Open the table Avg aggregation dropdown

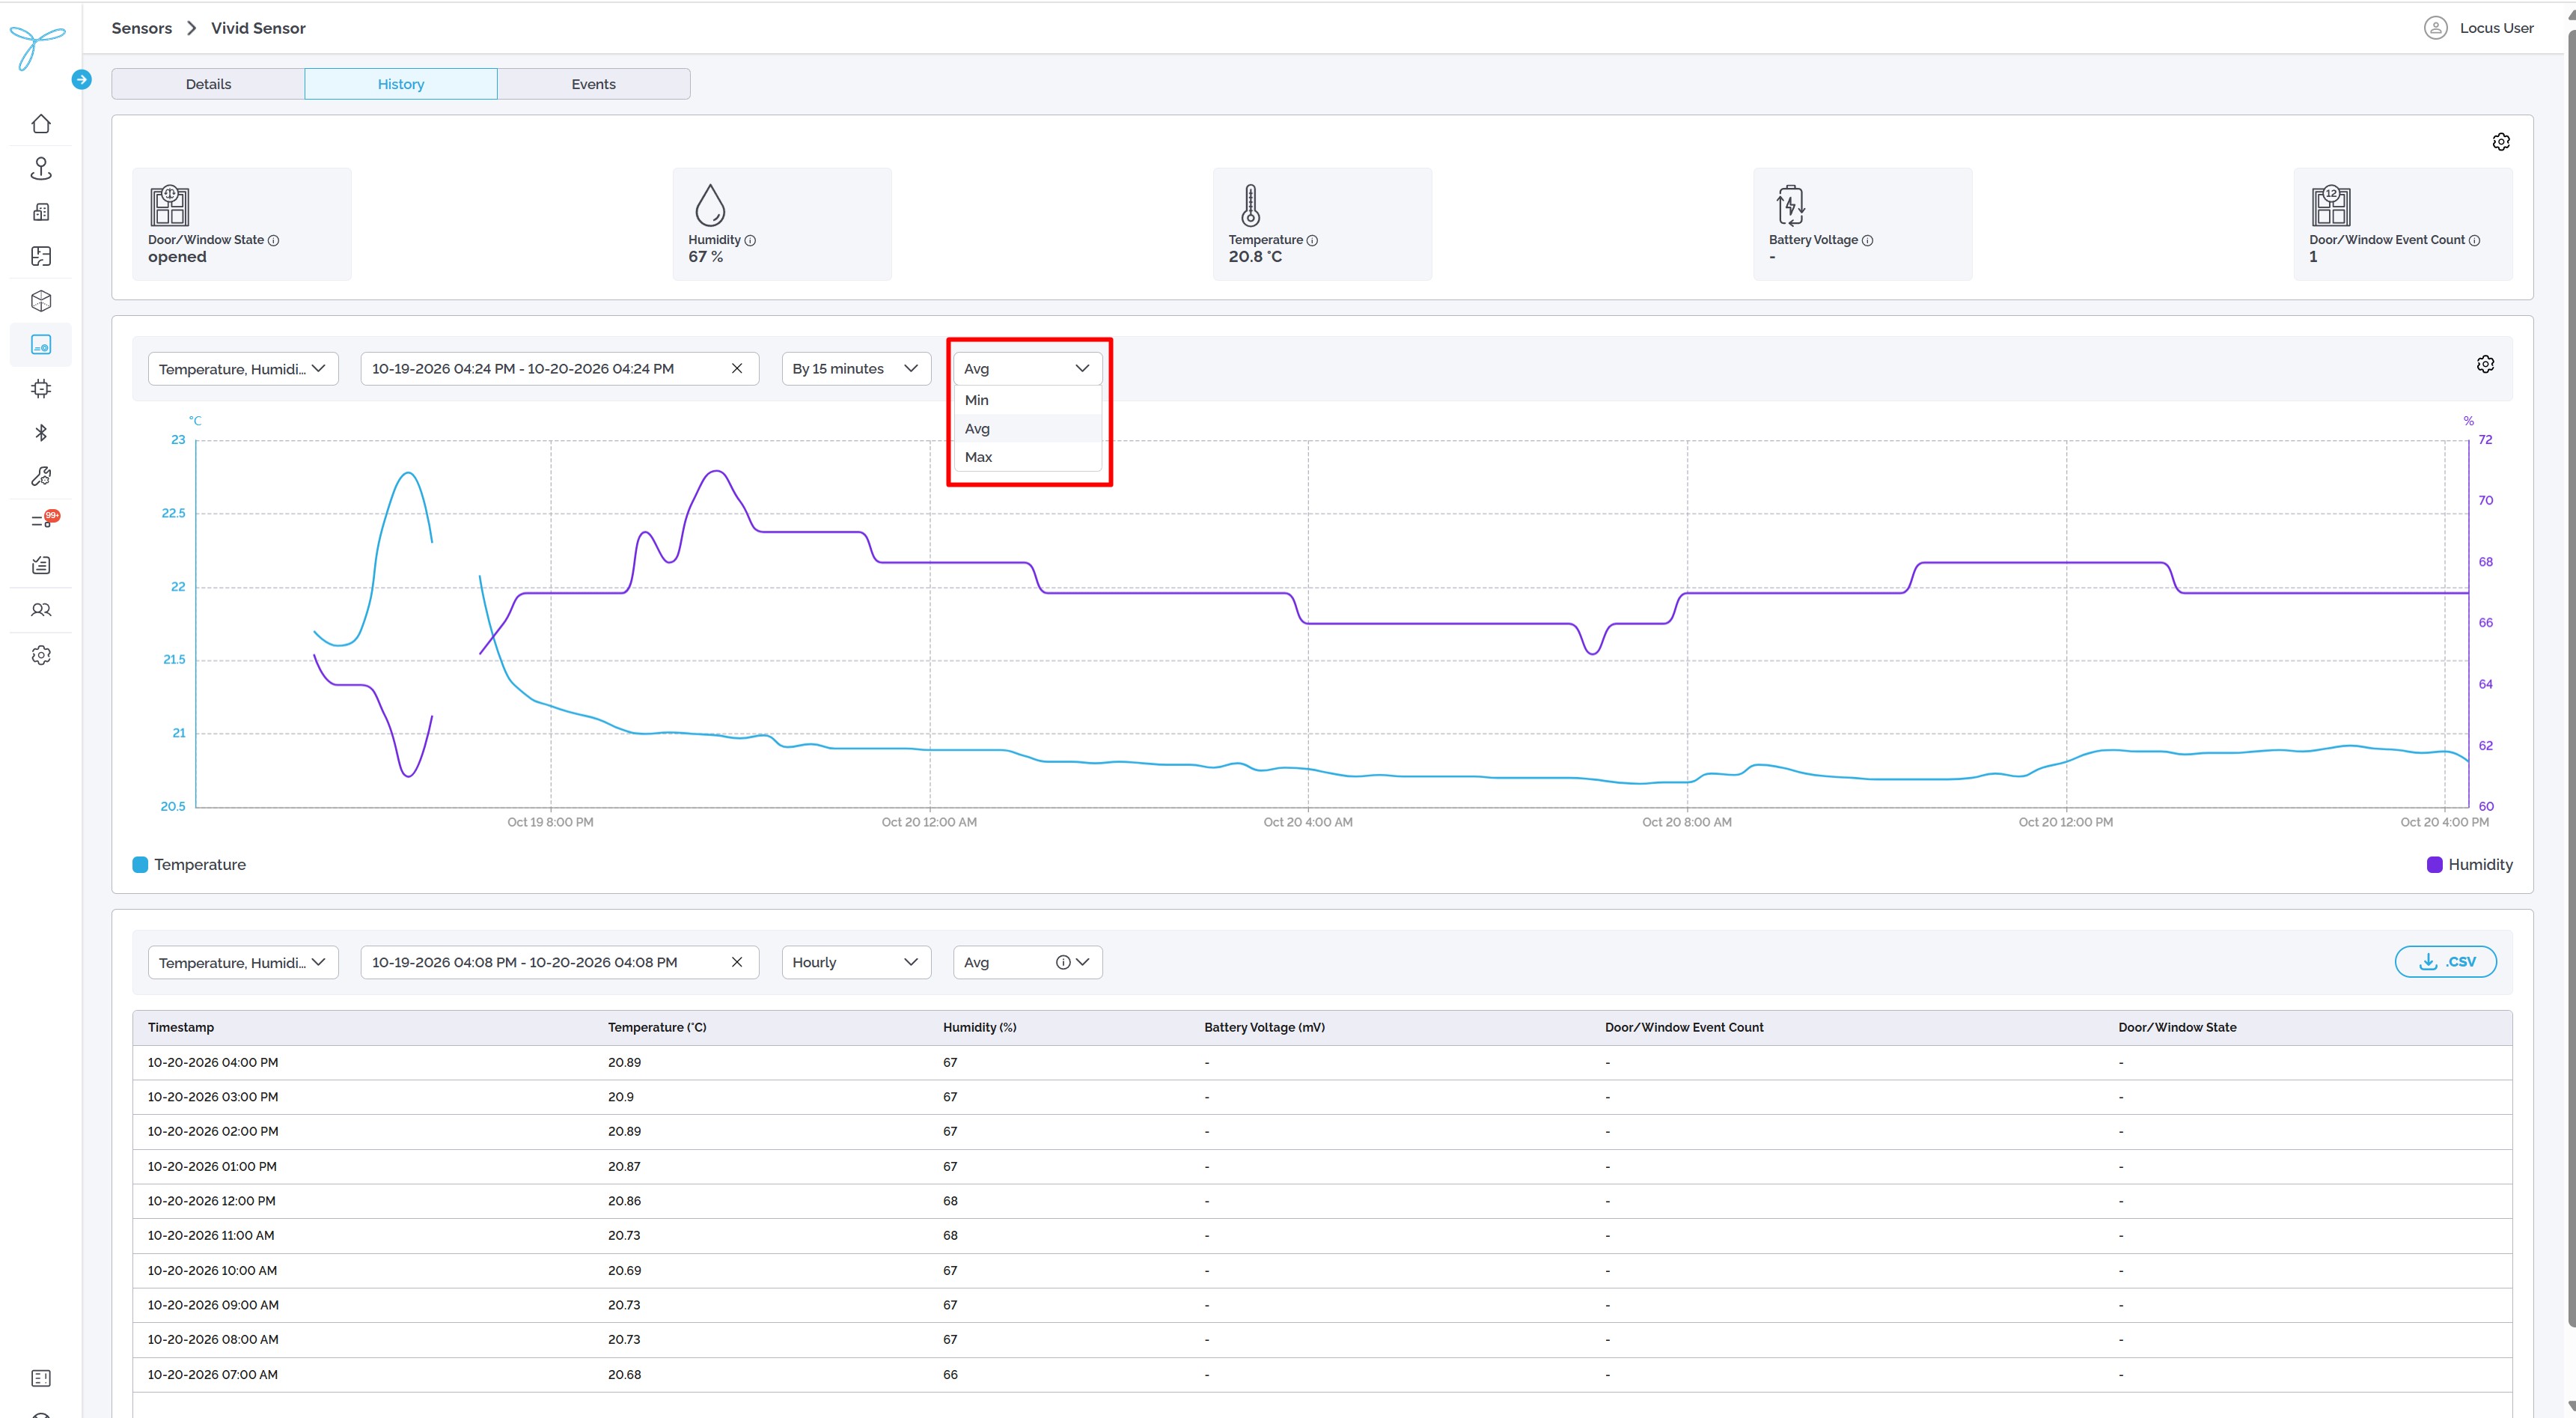pos(1028,963)
